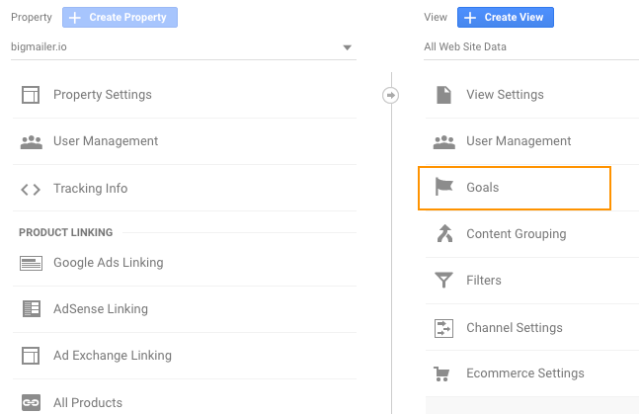Click the Property Settings layout icon
639x414 pixels.
click(31, 95)
